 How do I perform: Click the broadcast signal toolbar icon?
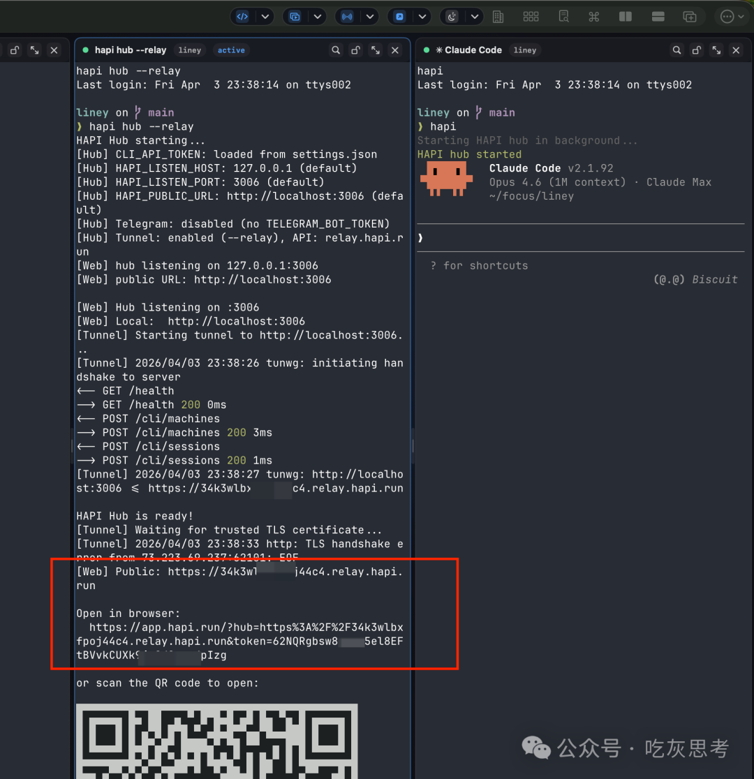[347, 16]
